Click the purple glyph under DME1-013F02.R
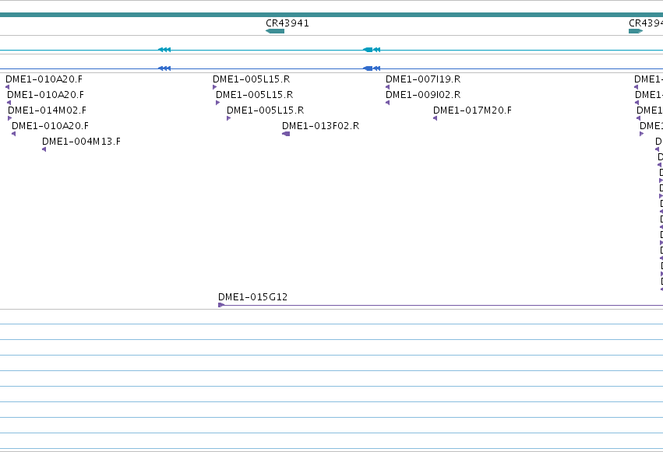 (286, 134)
